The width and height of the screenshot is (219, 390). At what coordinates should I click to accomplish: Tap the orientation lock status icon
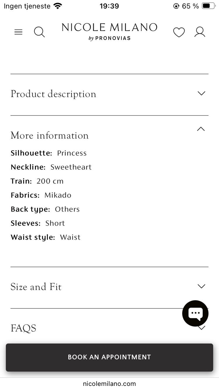(x=176, y=6)
